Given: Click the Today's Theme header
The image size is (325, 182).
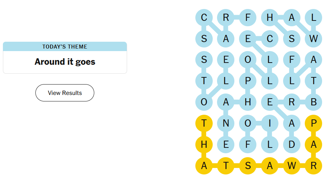Looking at the screenshot, I should point(65,46).
